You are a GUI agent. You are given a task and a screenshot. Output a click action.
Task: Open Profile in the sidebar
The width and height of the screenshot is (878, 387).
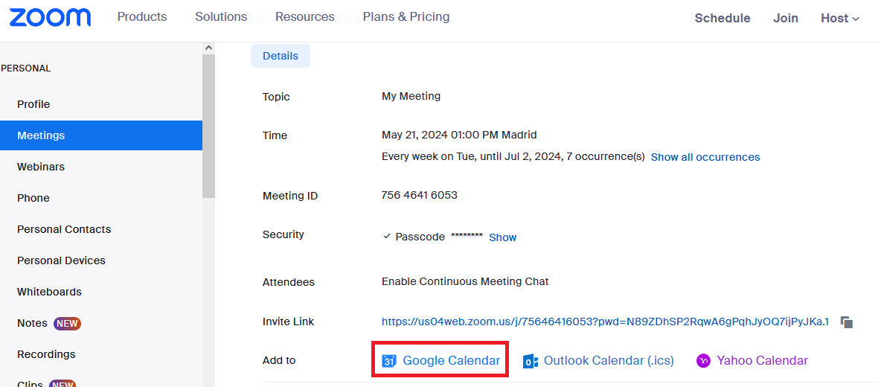coord(33,104)
